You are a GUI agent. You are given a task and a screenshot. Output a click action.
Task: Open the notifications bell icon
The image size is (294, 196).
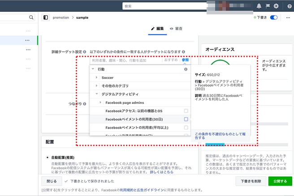pyautogui.click(x=259, y=6)
